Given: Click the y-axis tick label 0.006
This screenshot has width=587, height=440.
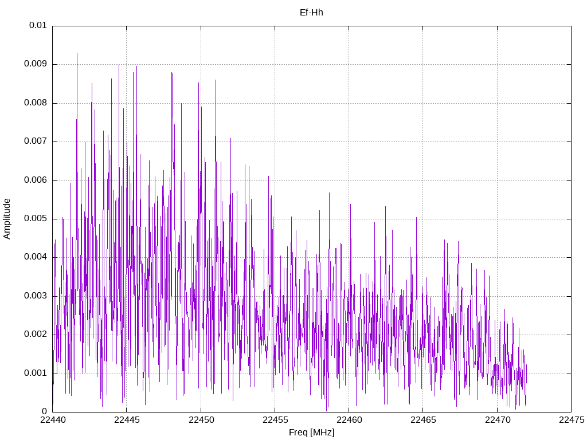Looking at the screenshot, I should point(36,180).
